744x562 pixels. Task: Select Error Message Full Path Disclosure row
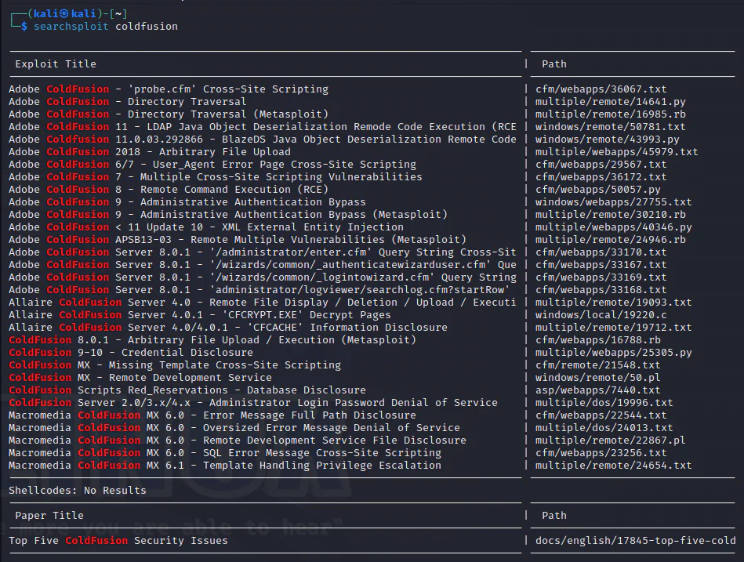[x=212, y=416]
